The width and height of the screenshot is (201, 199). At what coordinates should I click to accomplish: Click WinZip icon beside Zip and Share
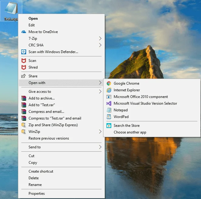[x=24, y=125]
